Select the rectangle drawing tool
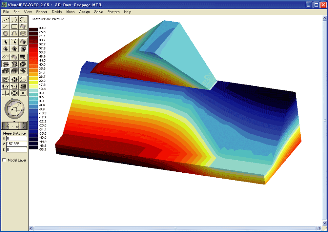This screenshot has height=232, width=328. click(x=14, y=26)
